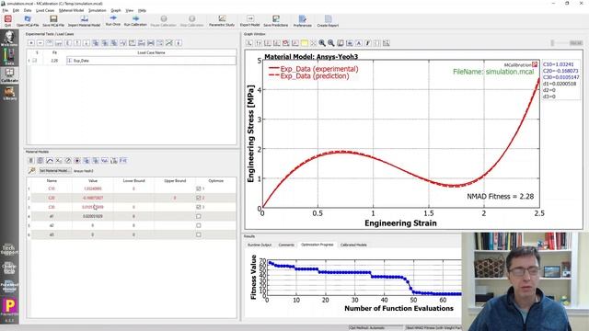Import a material model
The height and width of the screenshot is (331, 589).
click(84, 20)
